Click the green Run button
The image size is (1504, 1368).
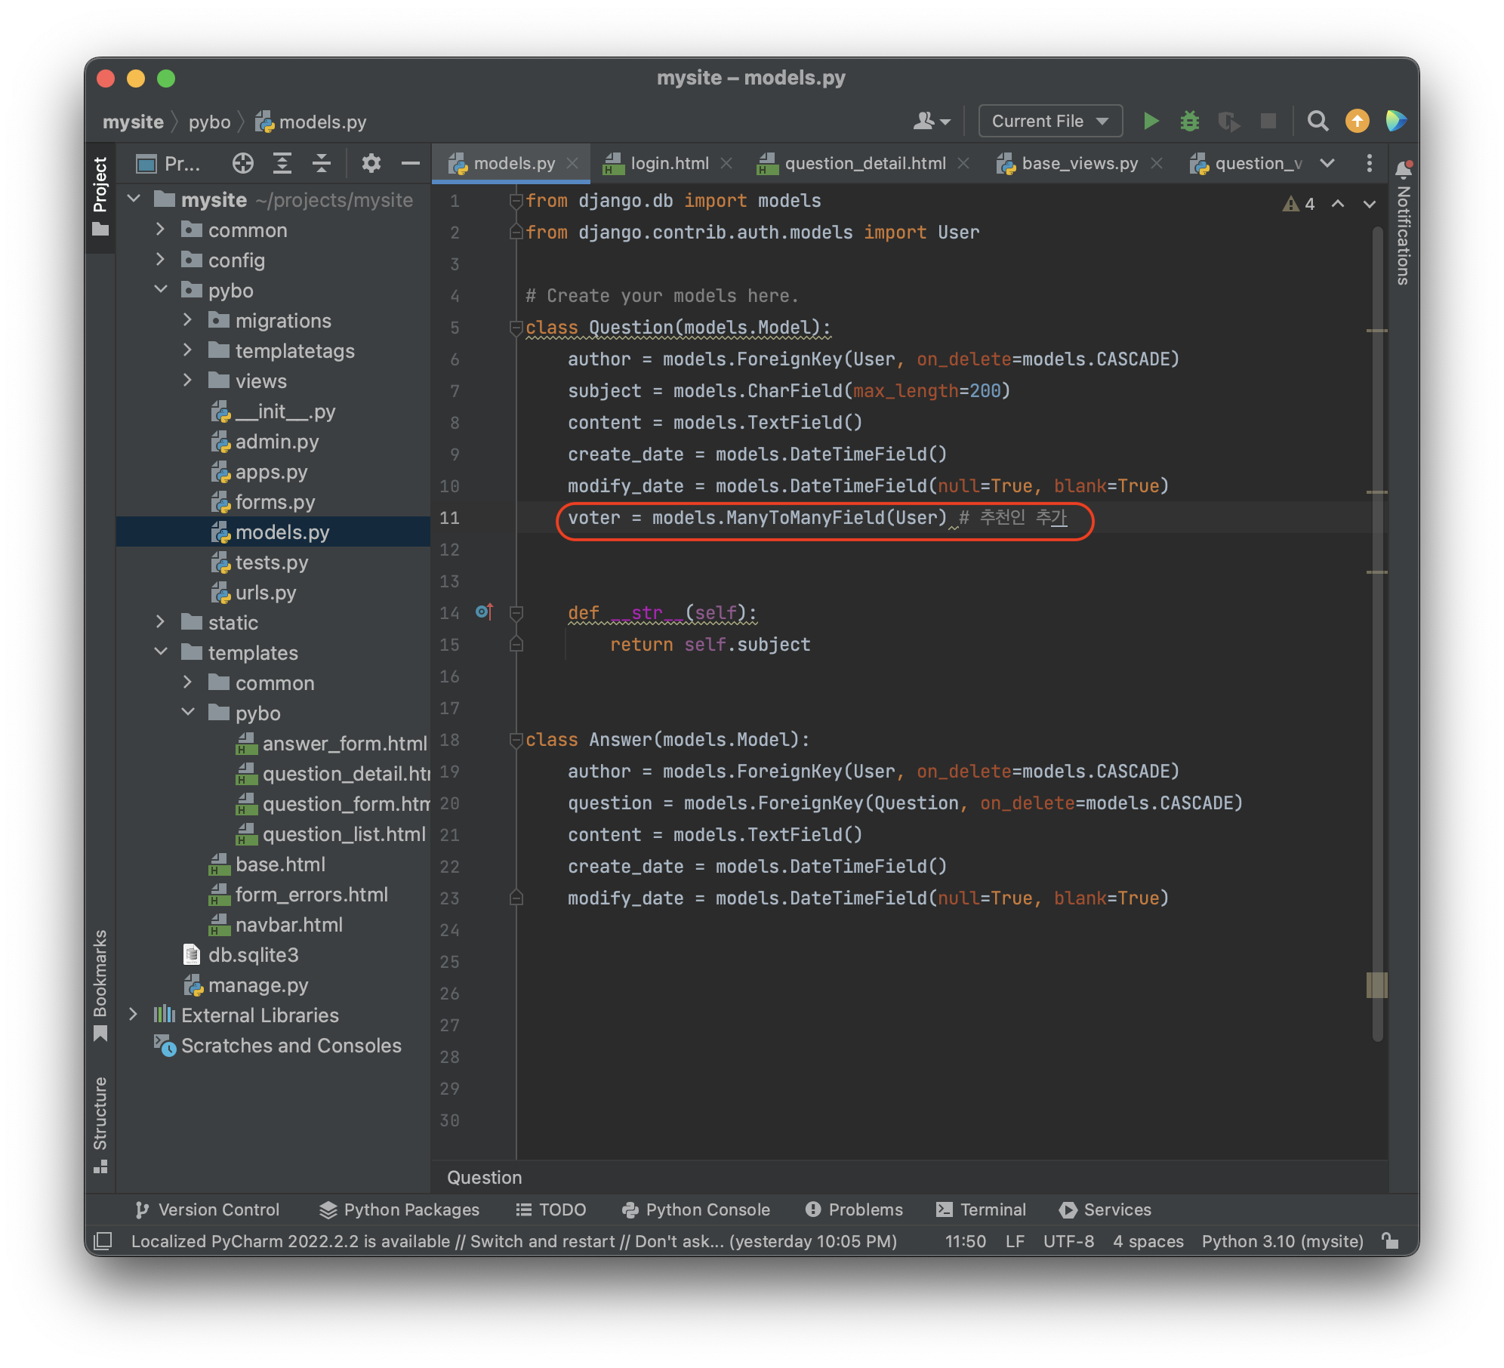tap(1151, 121)
